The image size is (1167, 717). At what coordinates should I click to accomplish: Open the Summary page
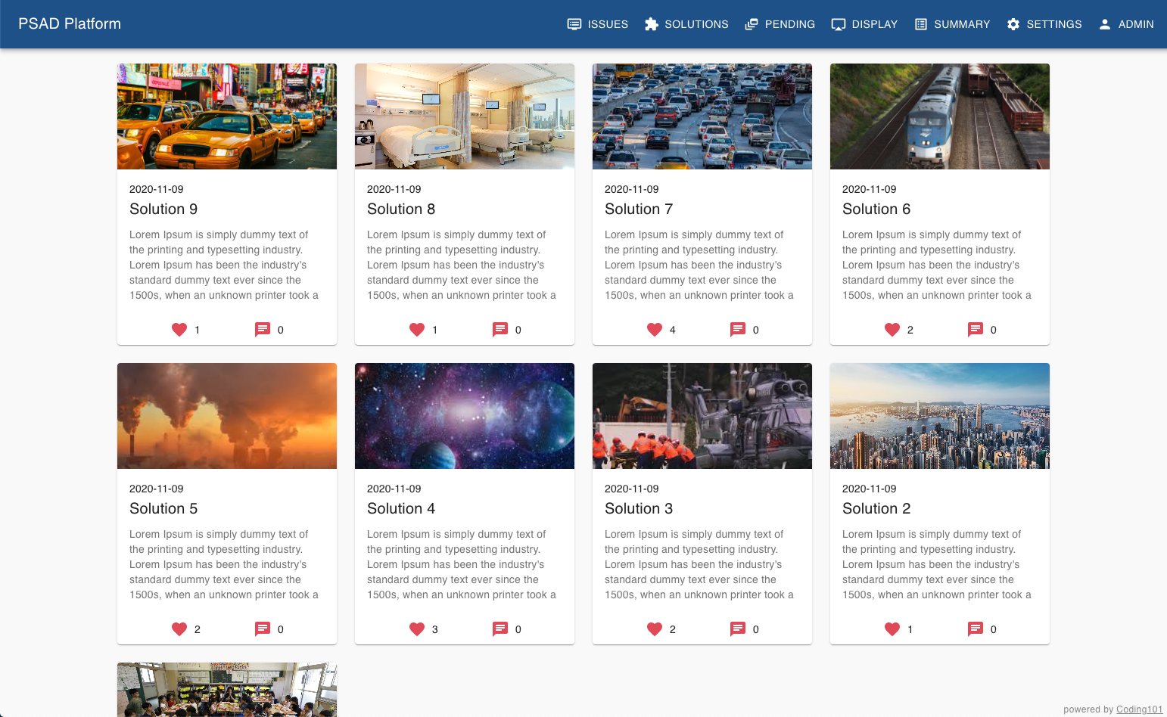click(952, 24)
